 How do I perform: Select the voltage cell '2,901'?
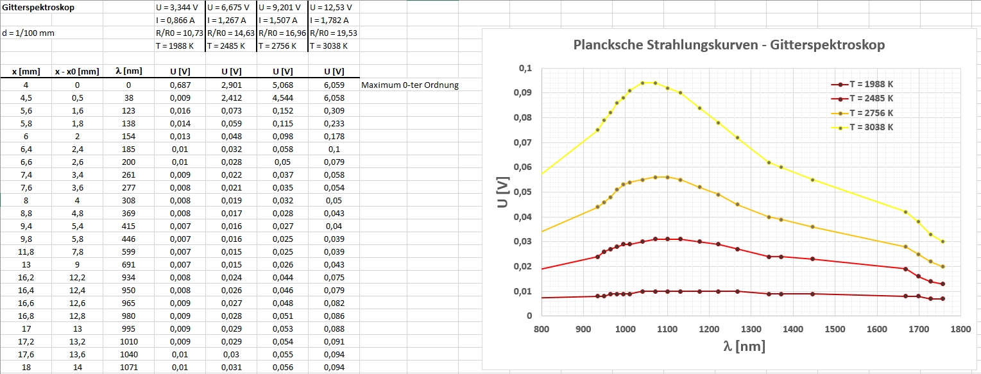coord(231,85)
